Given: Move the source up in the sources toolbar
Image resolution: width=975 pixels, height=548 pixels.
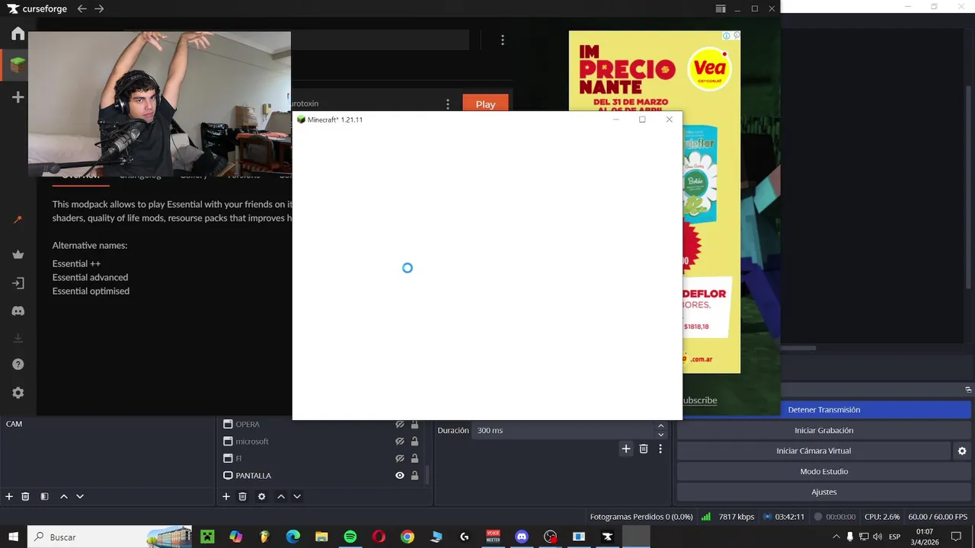Looking at the screenshot, I should pos(281,496).
